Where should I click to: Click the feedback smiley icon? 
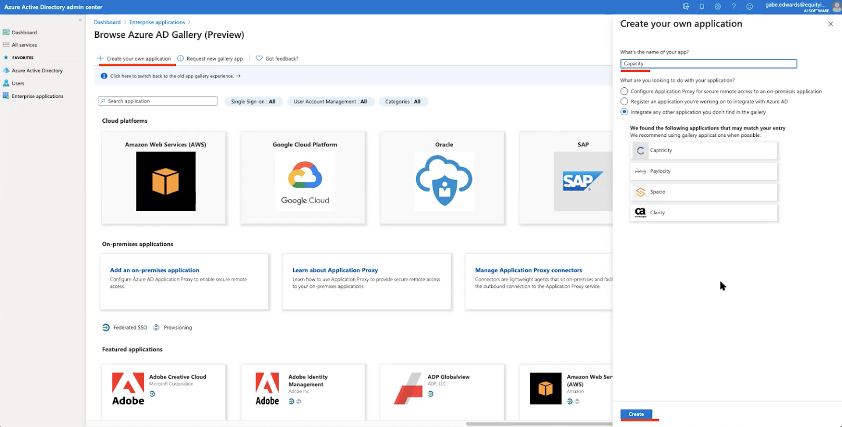(750, 7)
